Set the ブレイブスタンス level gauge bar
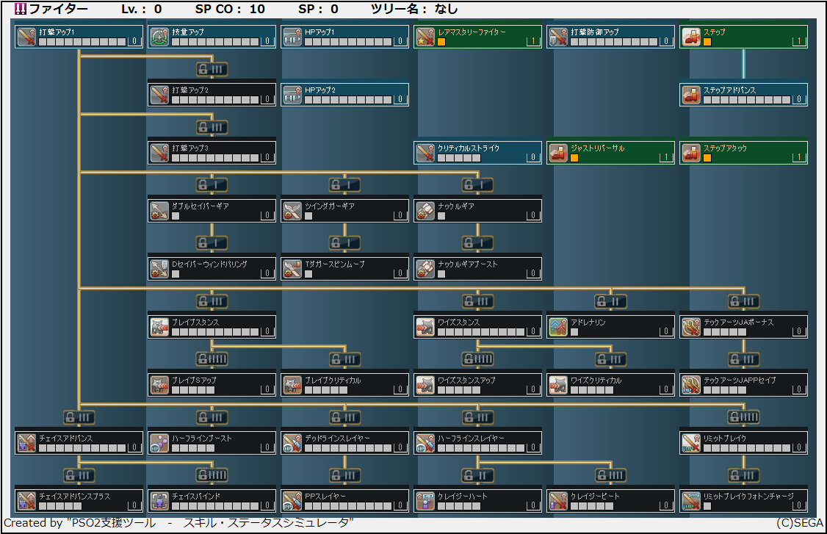Viewport: 827px width, 534px height. (215, 332)
